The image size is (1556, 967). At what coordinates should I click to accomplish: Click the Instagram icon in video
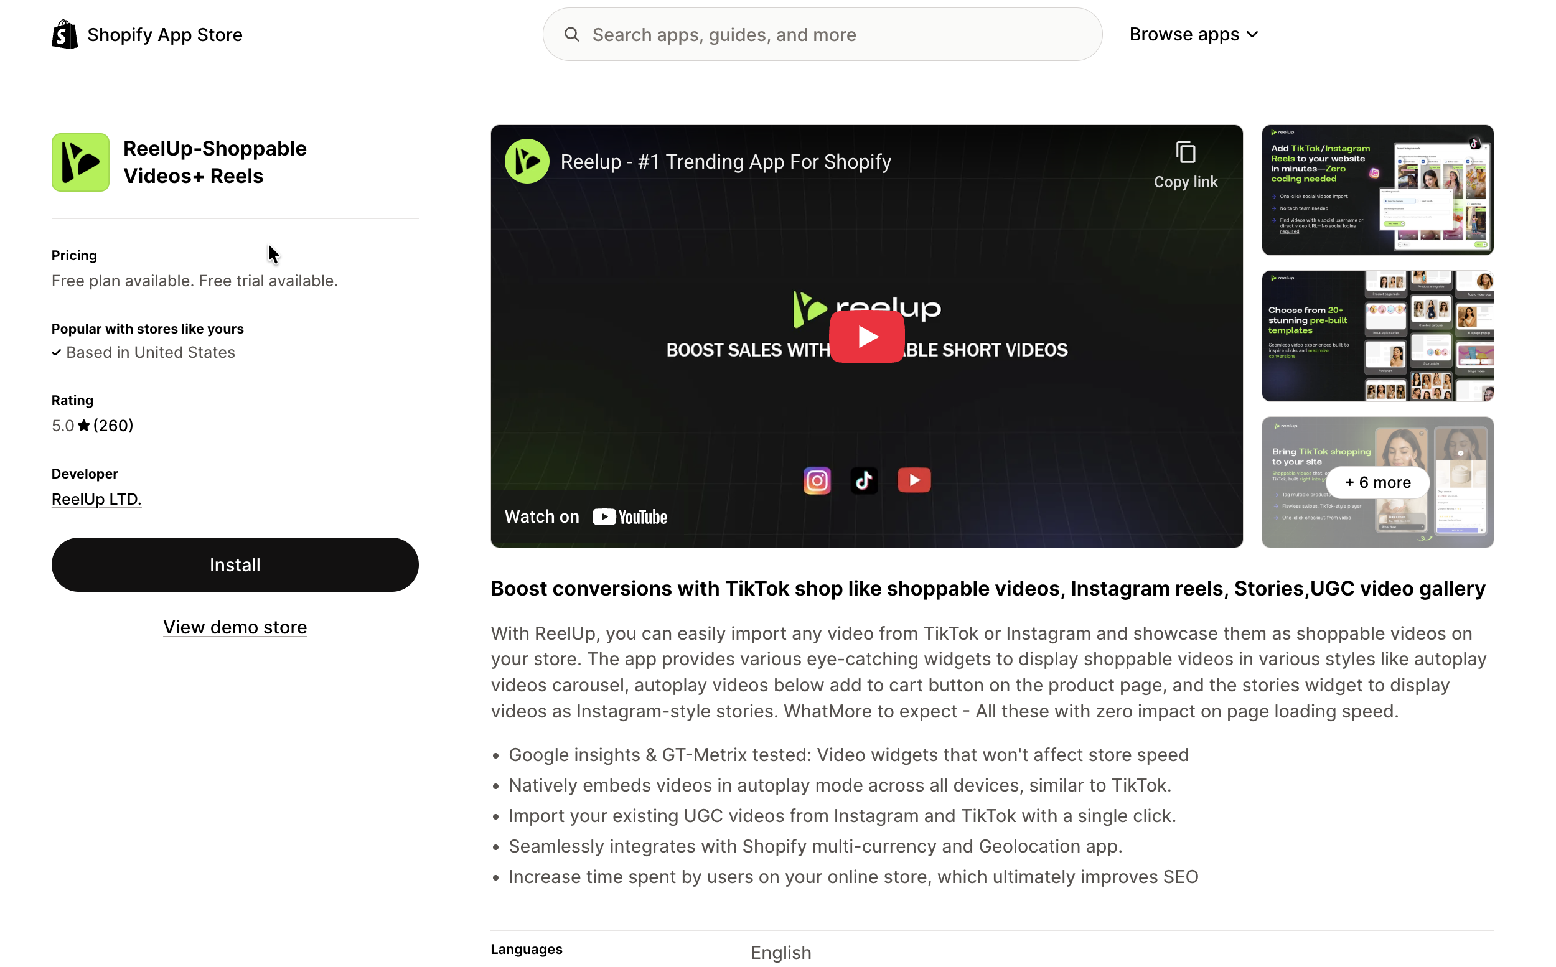tap(817, 480)
